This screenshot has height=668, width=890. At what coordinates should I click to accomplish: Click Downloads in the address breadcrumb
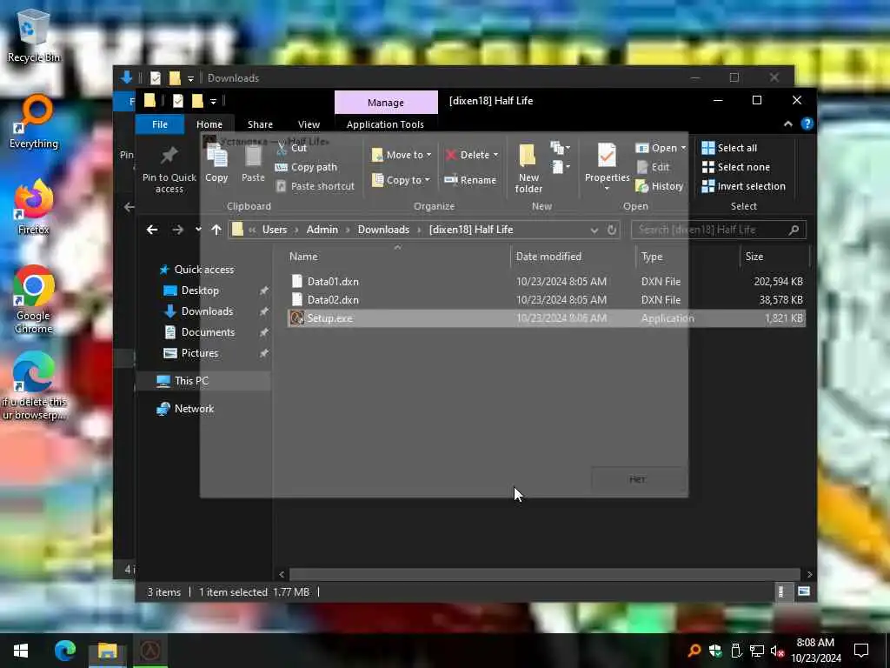[x=383, y=230]
